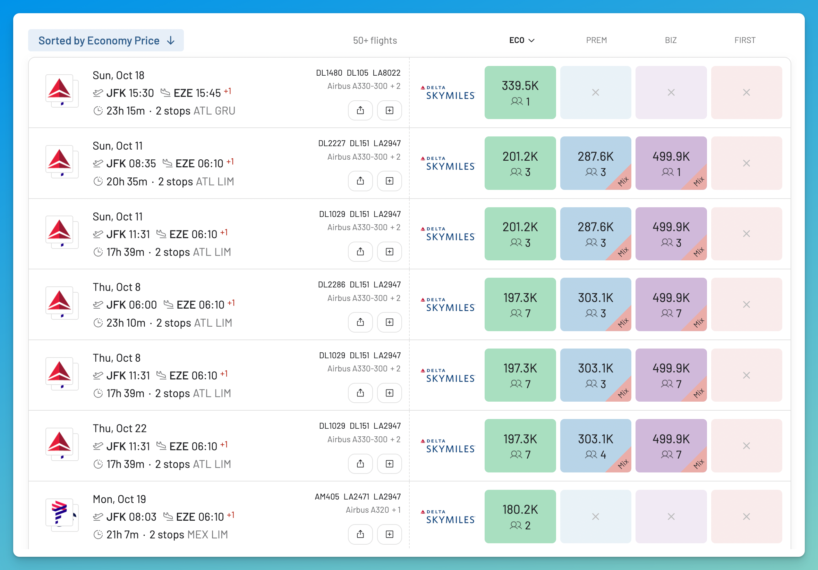Click Delta logo on the Oct 18 flight
The width and height of the screenshot is (818, 570).
click(60, 89)
